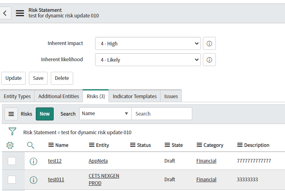Viewport: 285px width, 191px height.
Task: Click the green New button
Action: (x=45, y=114)
